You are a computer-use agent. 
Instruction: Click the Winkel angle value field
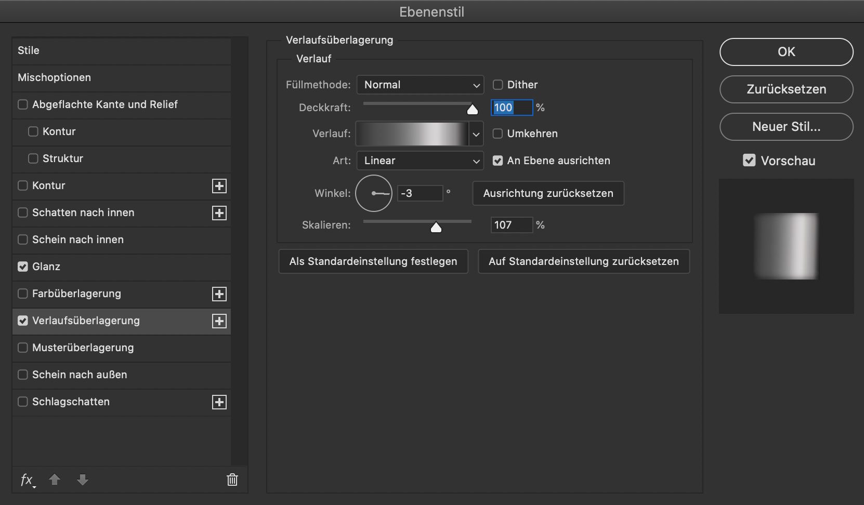coord(420,193)
